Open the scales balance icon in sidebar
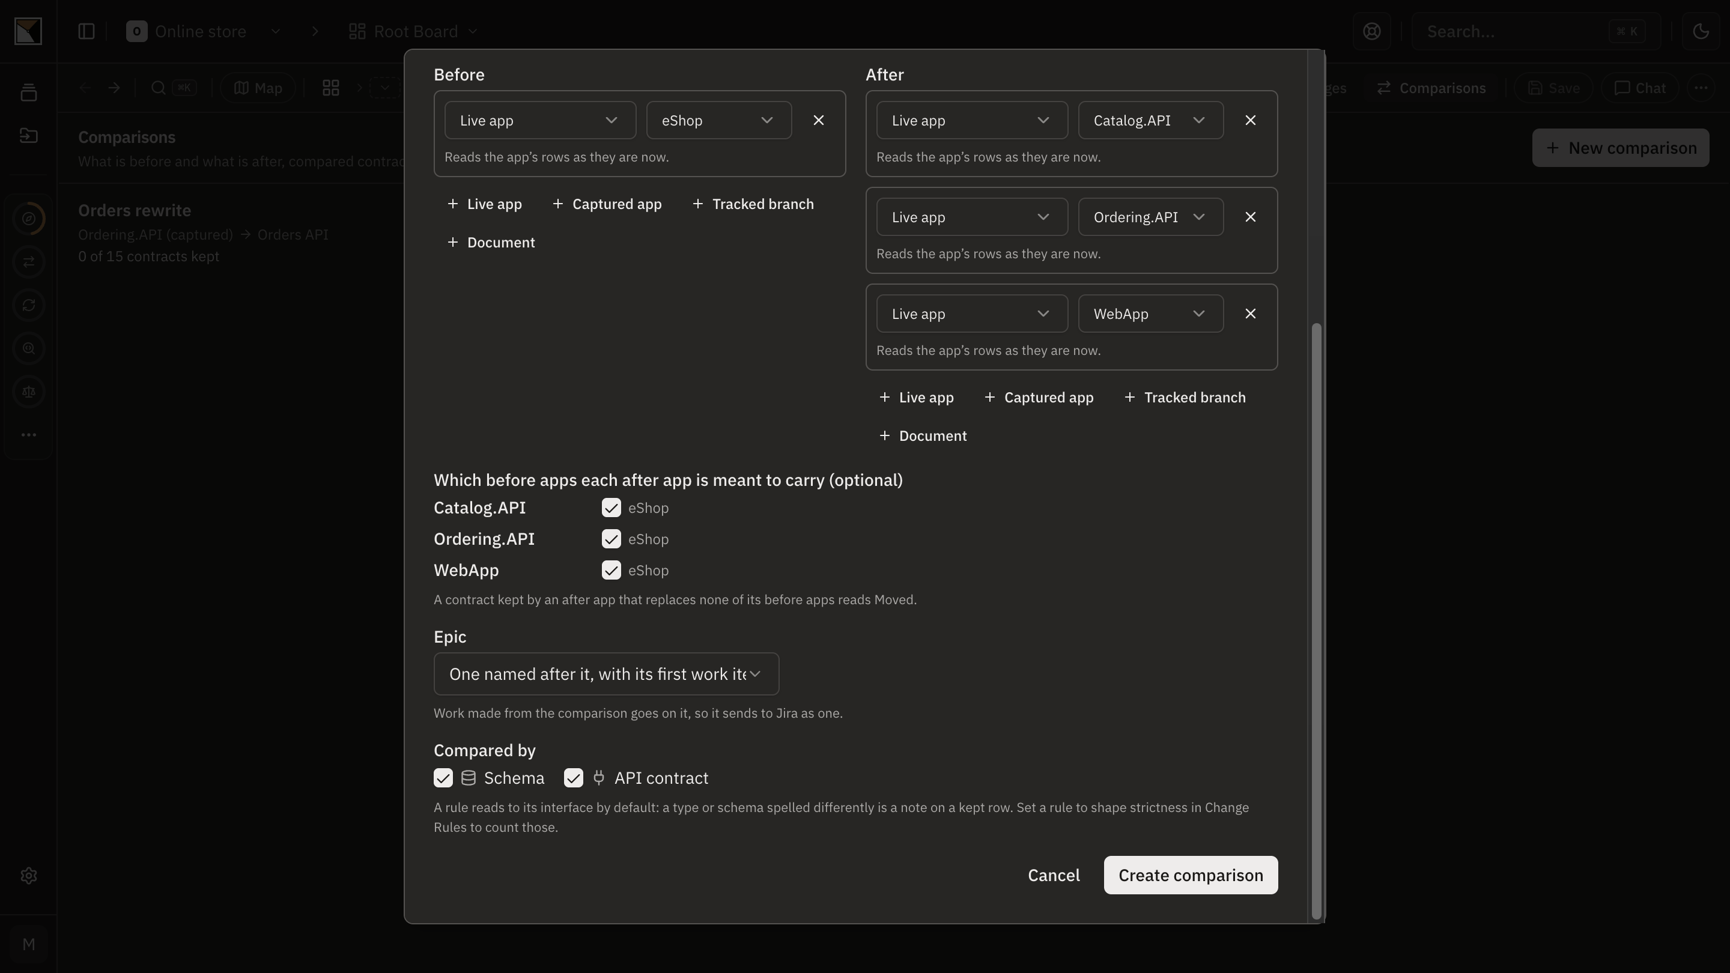This screenshot has height=973, width=1730. click(28, 392)
